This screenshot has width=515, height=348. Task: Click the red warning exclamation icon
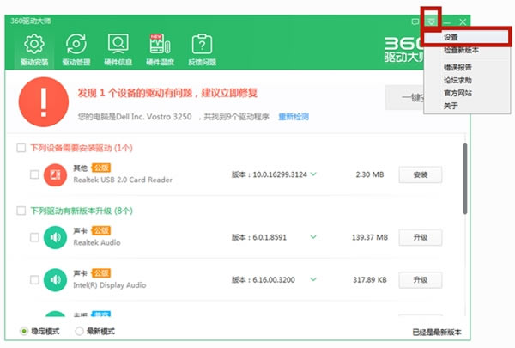point(44,102)
